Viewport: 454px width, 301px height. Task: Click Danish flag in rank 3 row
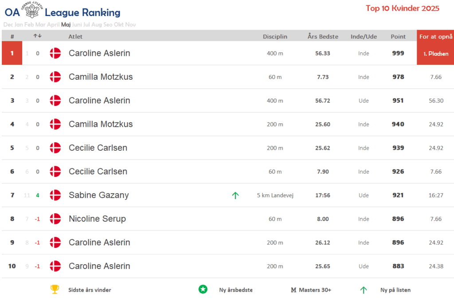[55, 101]
